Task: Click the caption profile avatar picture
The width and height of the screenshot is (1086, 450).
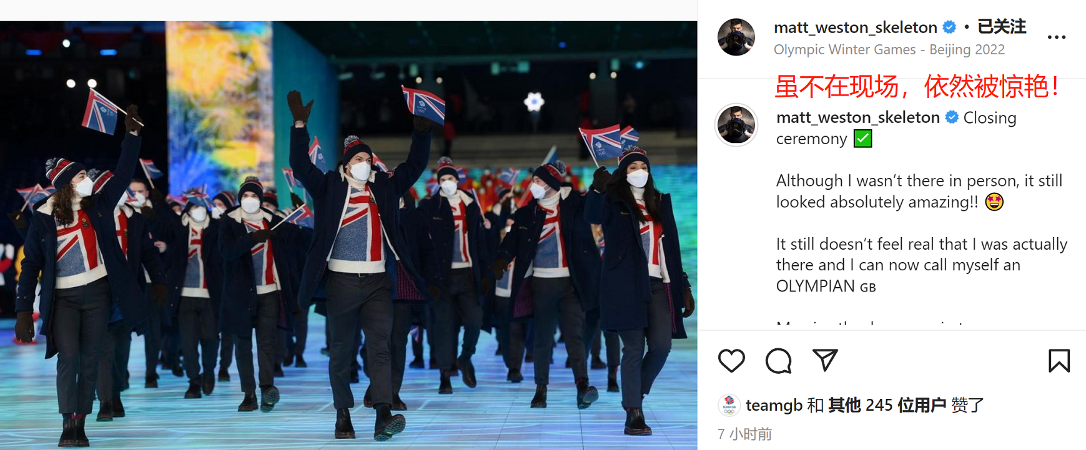Action: pos(736,125)
